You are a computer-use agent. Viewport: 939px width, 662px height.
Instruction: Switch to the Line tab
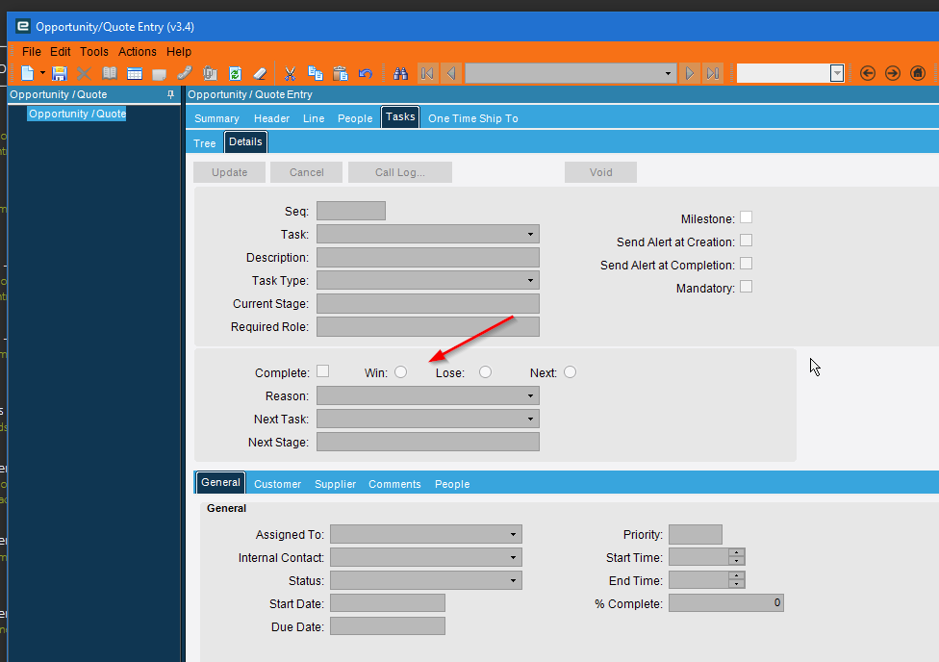tap(314, 118)
